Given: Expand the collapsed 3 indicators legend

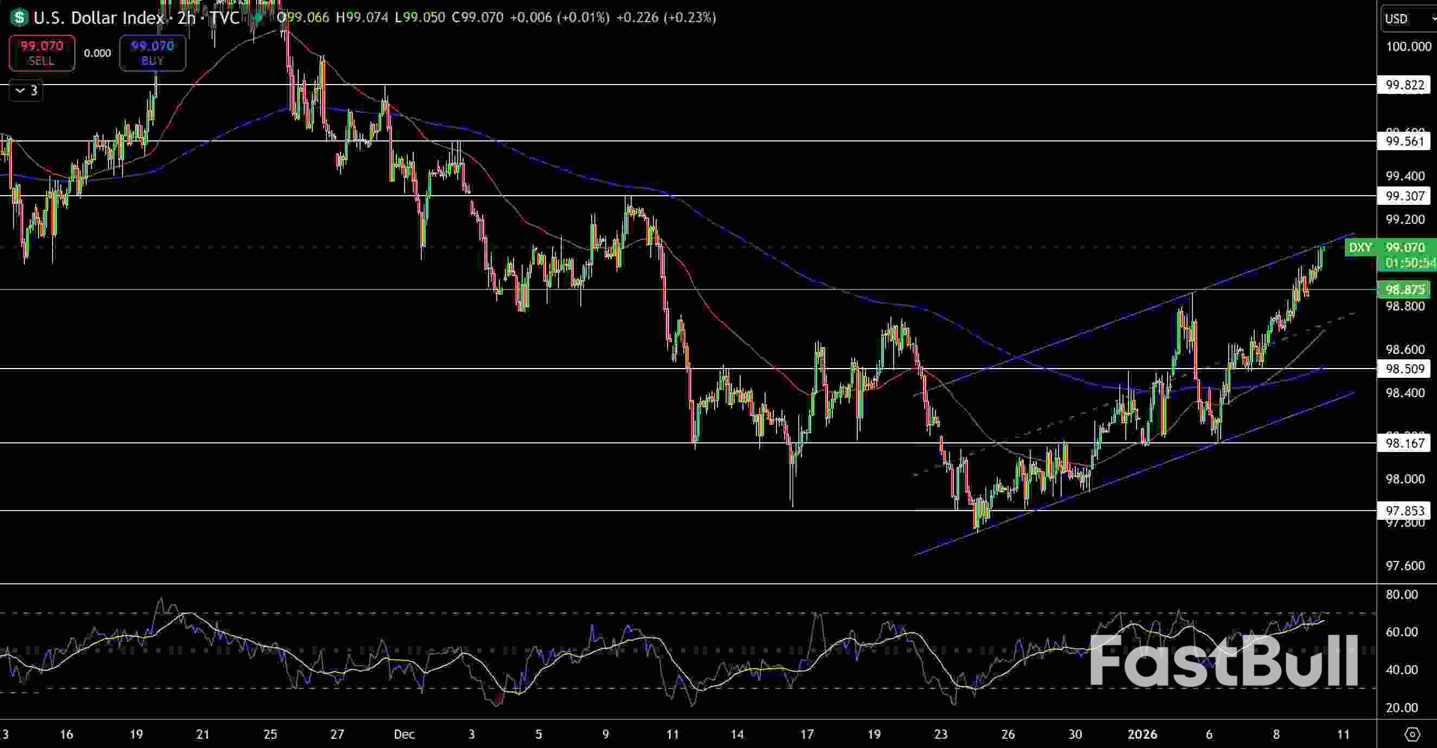Looking at the screenshot, I should 26,91.
